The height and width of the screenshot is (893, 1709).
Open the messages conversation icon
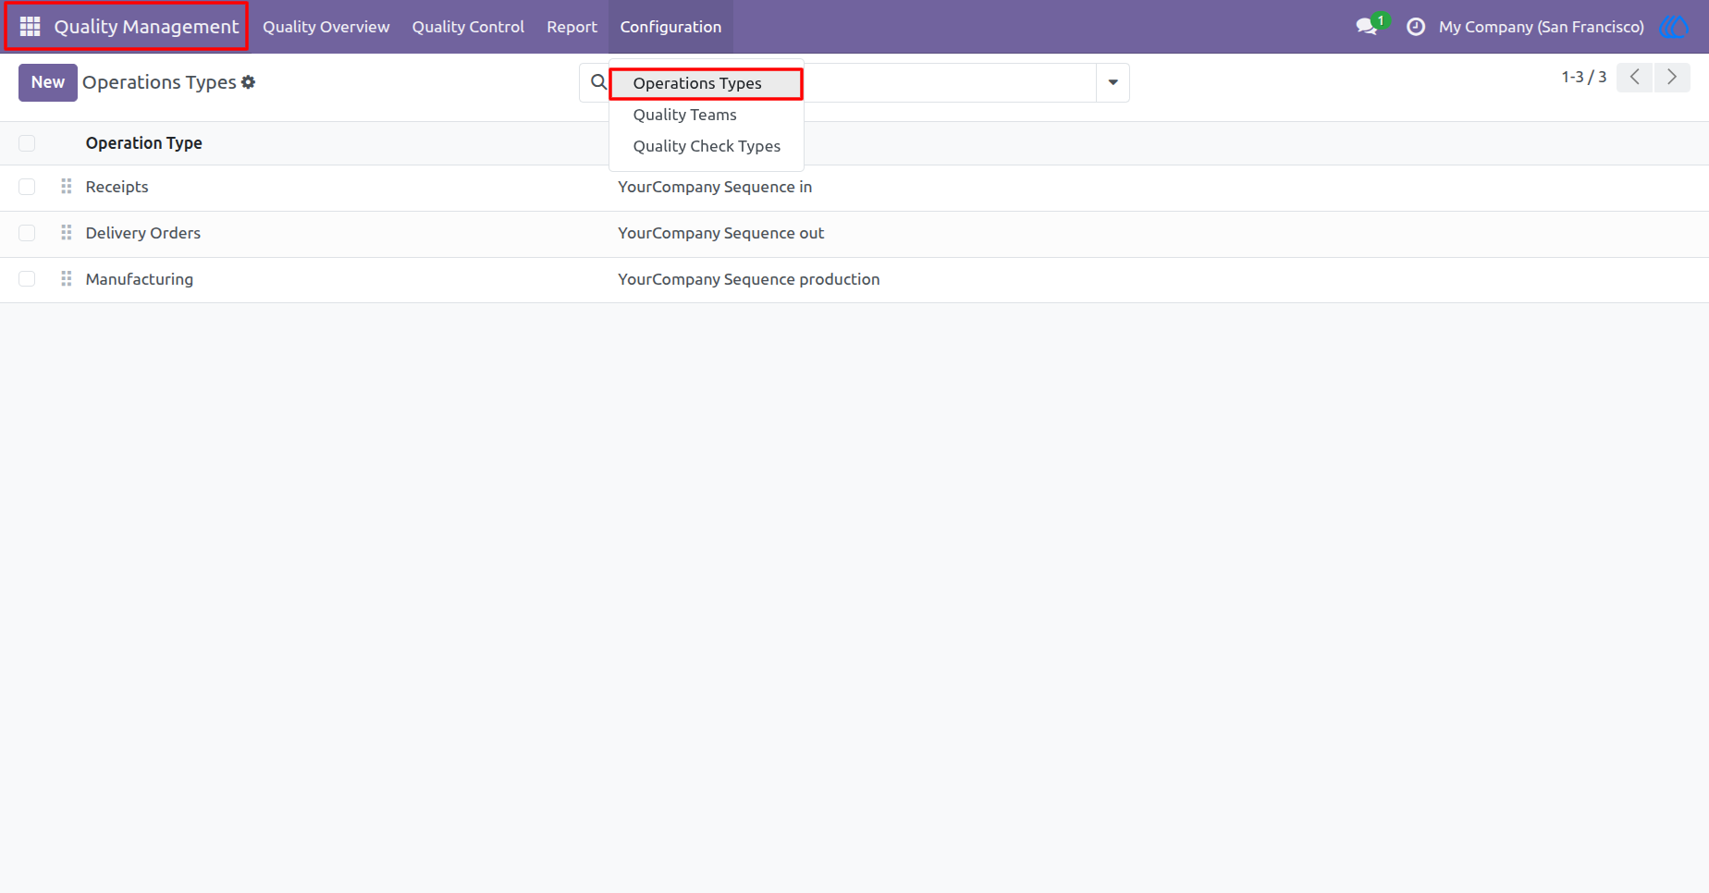pyautogui.click(x=1367, y=27)
